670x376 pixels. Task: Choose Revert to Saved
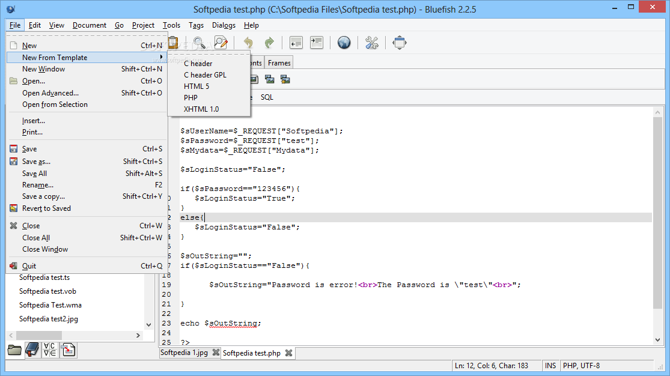click(x=87, y=208)
